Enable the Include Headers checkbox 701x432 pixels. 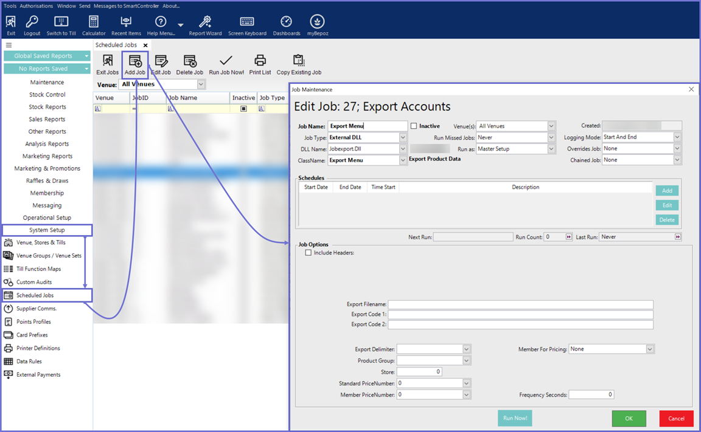309,253
